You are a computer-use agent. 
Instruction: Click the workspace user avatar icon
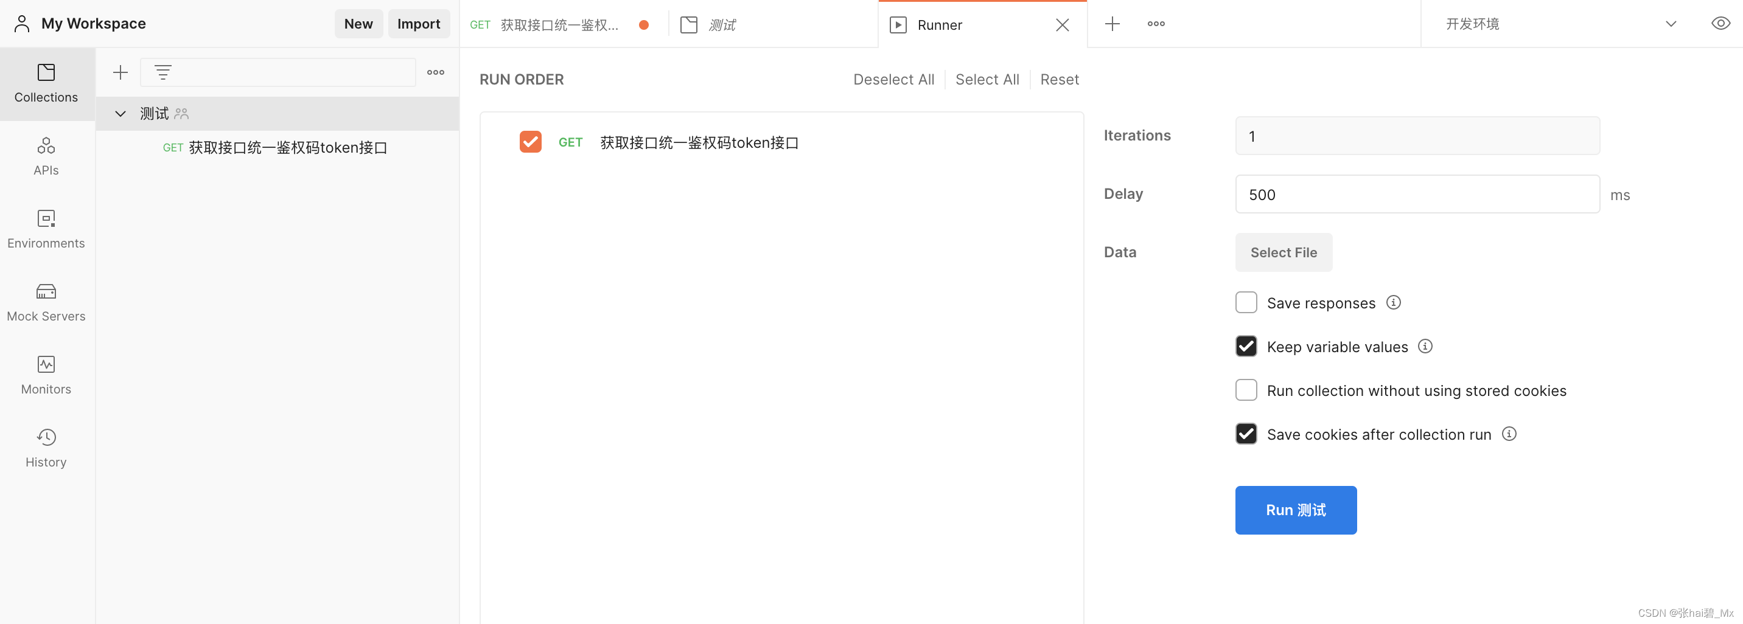[23, 24]
